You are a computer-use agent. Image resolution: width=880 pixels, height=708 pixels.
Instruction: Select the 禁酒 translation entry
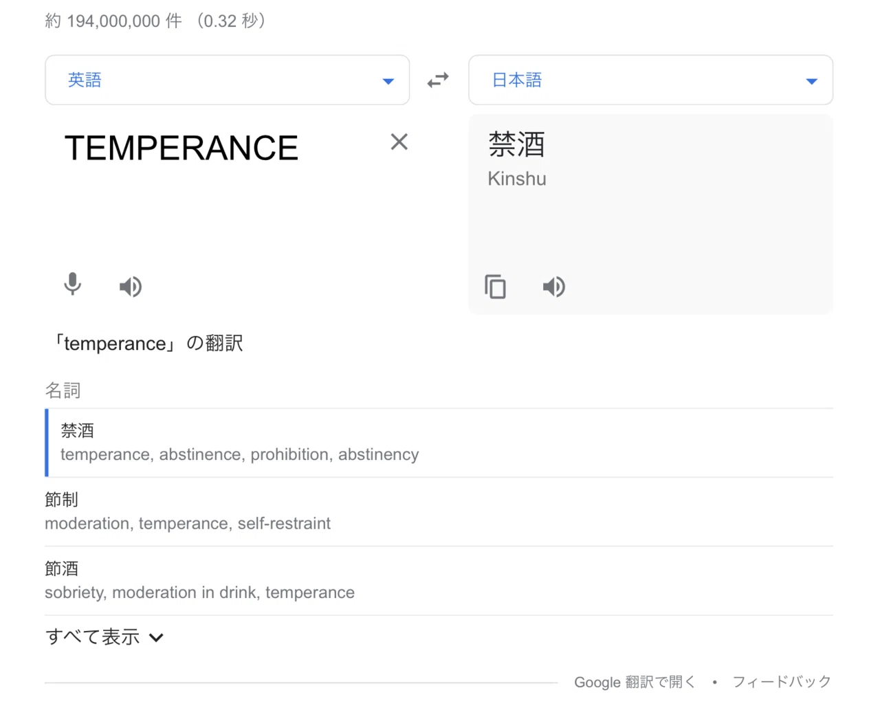(x=440, y=443)
